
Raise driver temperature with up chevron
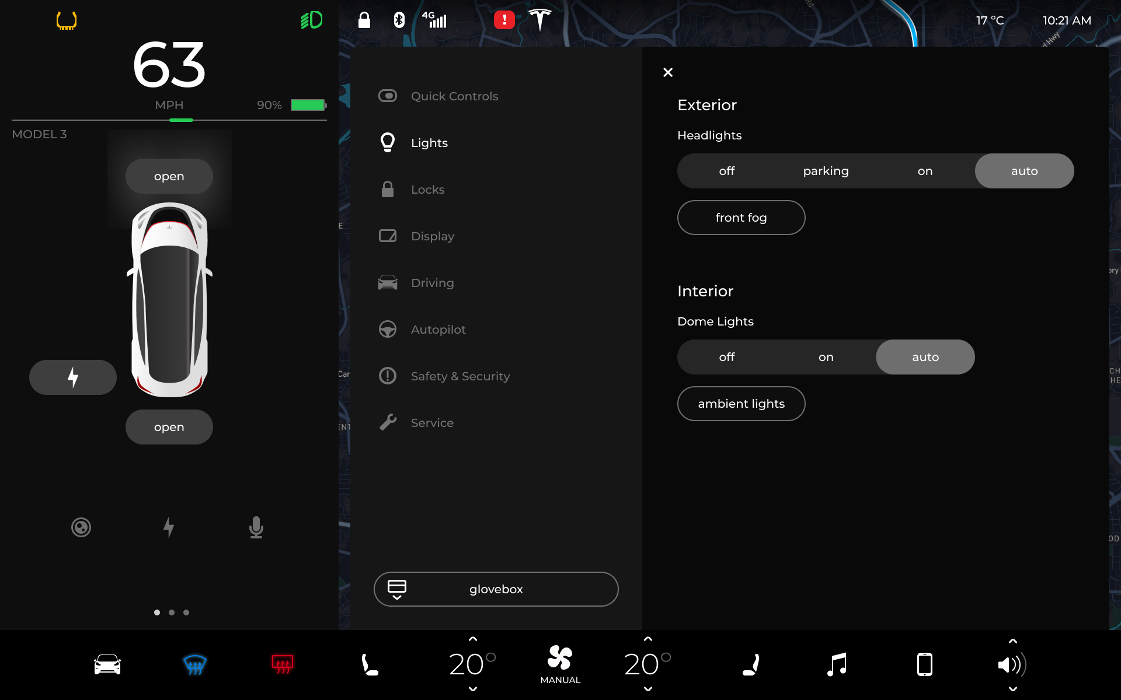473,639
